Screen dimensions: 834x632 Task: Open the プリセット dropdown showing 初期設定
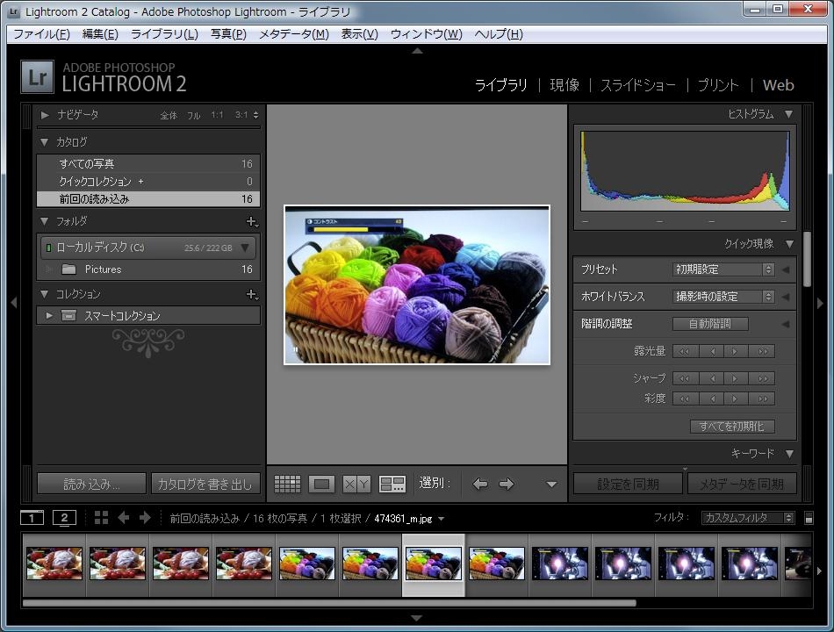[x=723, y=269]
